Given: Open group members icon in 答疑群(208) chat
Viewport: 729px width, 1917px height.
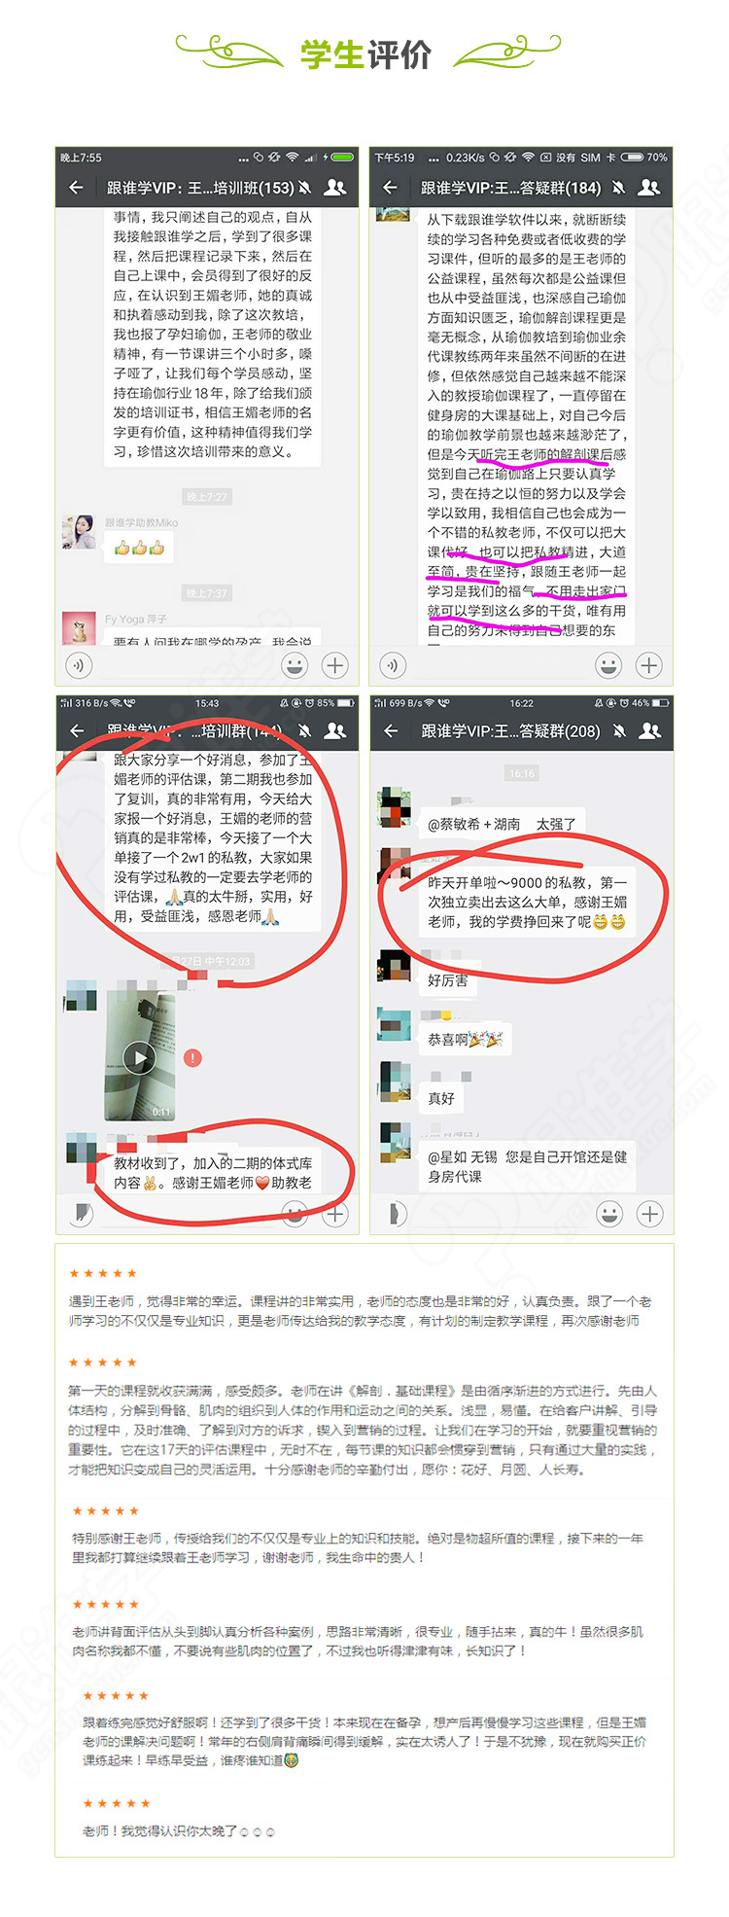Looking at the screenshot, I should pos(649,730).
